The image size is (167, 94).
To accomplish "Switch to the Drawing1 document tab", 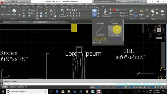I will (x=7, y=22).
